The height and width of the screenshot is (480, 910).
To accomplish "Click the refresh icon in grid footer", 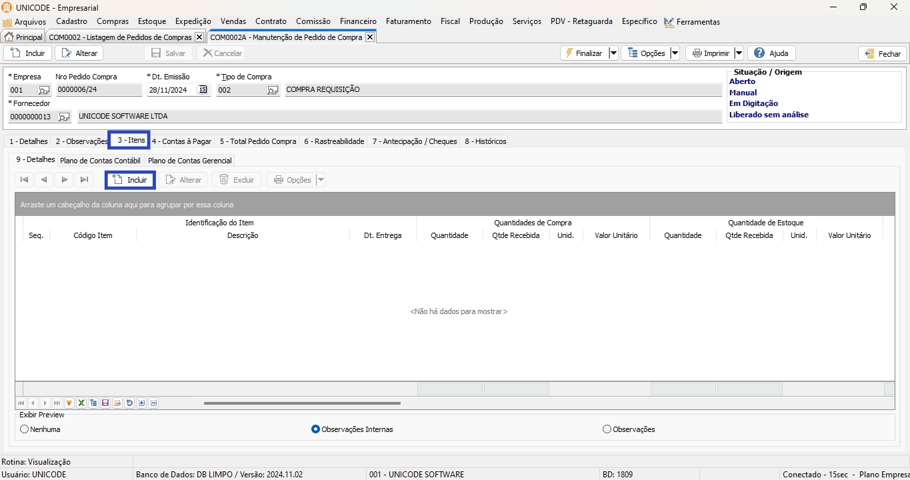I will click(129, 403).
